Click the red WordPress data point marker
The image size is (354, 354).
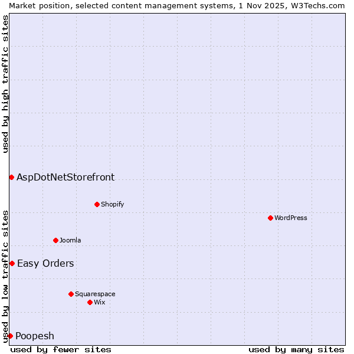point(270,218)
